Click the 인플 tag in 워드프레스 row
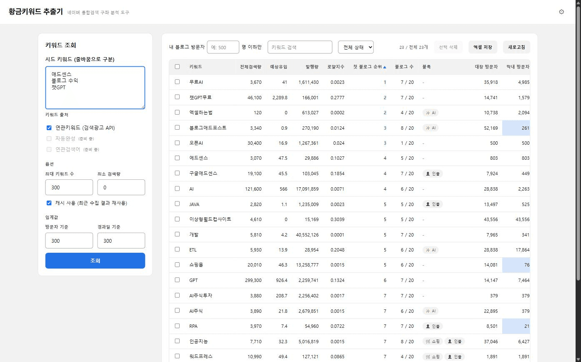The image size is (581, 362). click(x=455, y=357)
